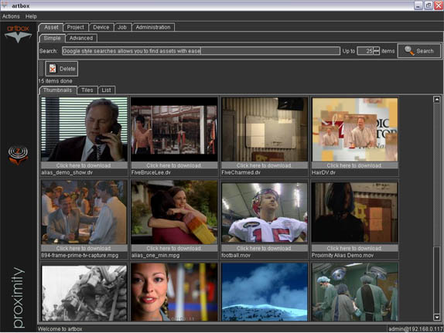Click the items count stepper arrows

(377, 51)
